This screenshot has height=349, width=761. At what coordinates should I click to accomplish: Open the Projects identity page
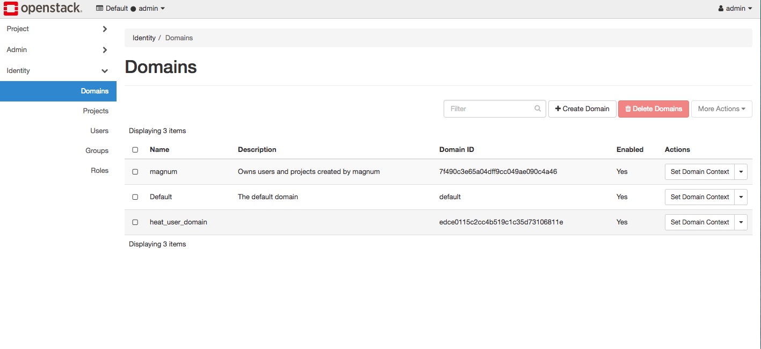(96, 111)
